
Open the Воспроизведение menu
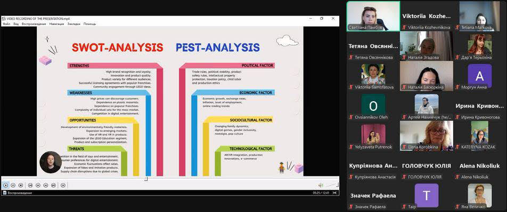pos(34,24)
